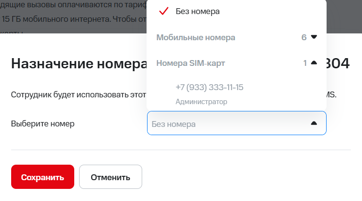Image resolution: width=362 pixels, height=201 pixels.
Task: Expand the Мобильные номера group arrow
Action: click(314, 37)
